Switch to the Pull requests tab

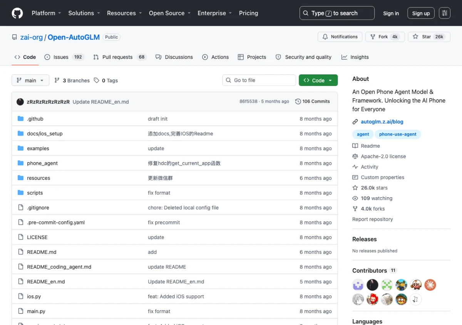(120, 57)
